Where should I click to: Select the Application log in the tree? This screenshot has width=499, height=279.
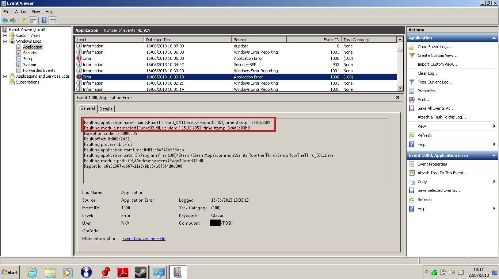[x=33, y=47]
